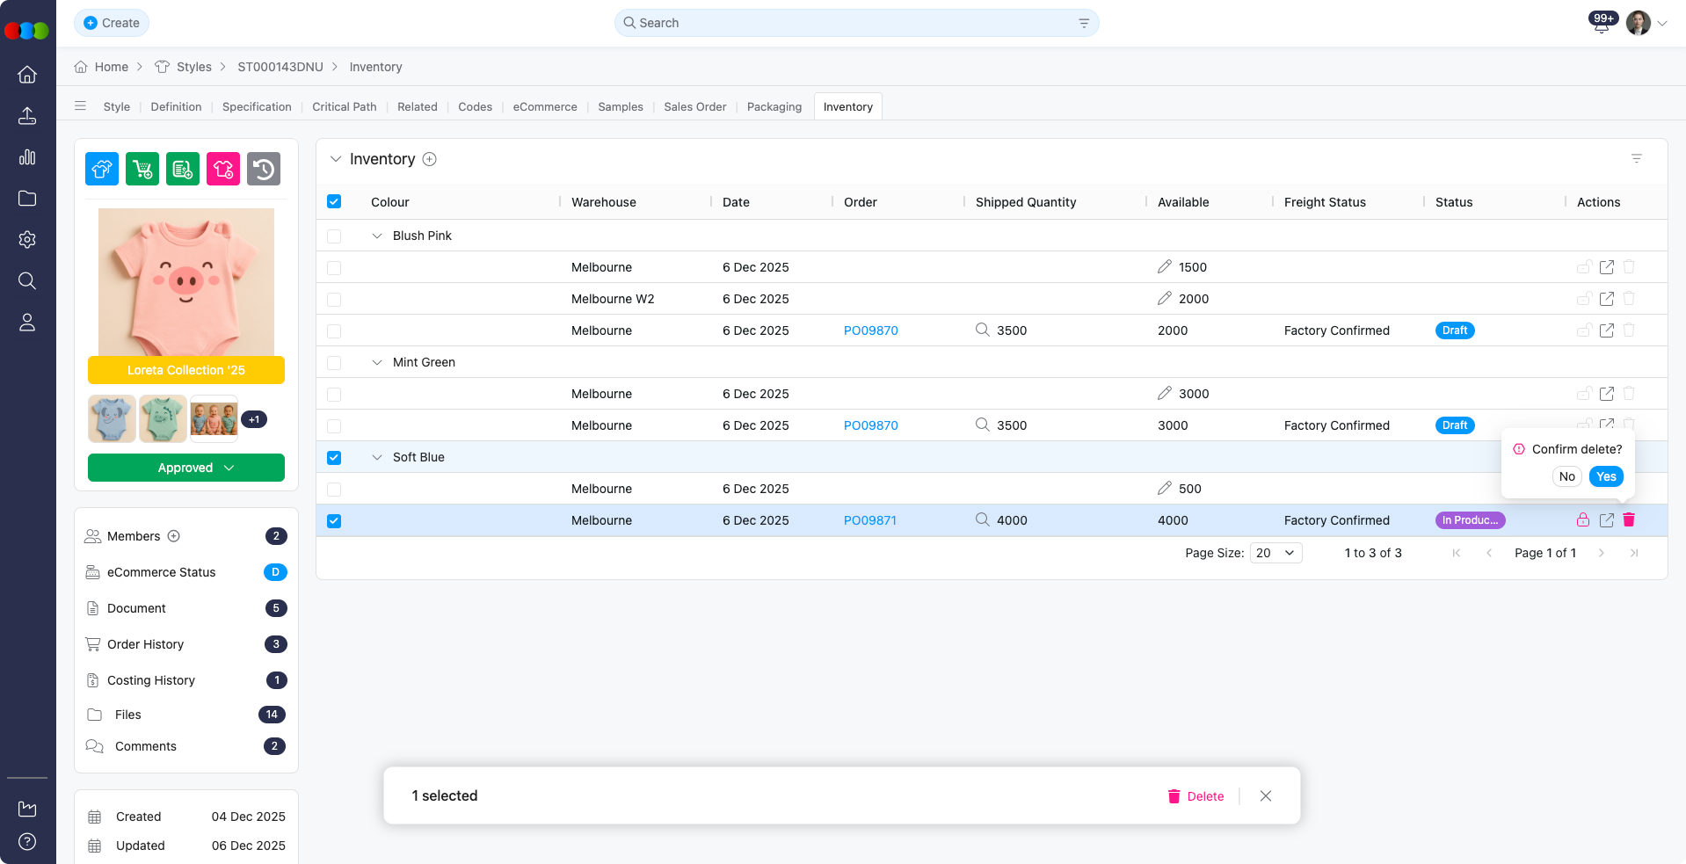Click into the Search field

[855, 23]
